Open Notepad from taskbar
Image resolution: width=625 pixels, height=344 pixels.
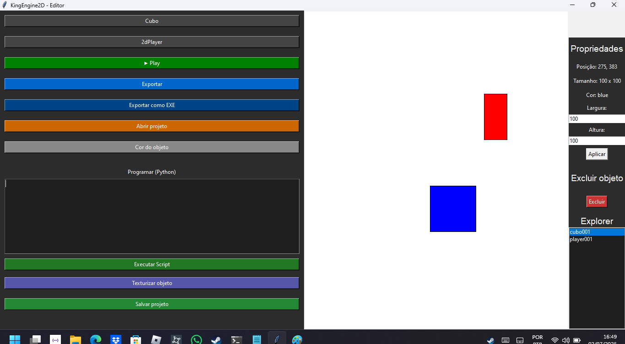click(257, 339)
